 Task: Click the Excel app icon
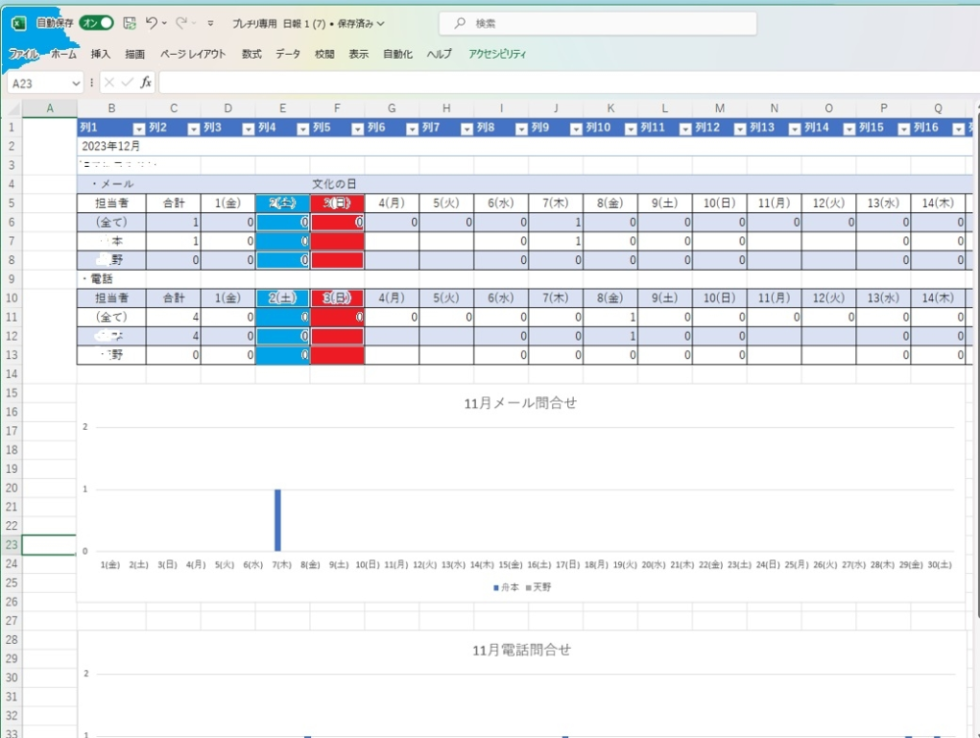tap(19, 24)
